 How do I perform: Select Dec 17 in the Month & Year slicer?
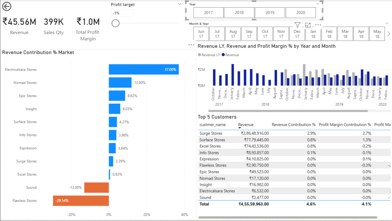point(297,34)
